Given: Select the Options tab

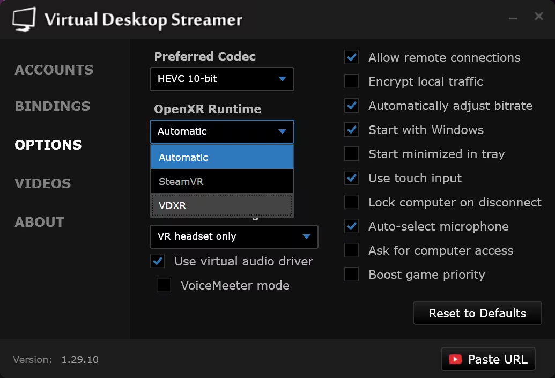Looking at the screenshot, I should (x=48, y=145).
